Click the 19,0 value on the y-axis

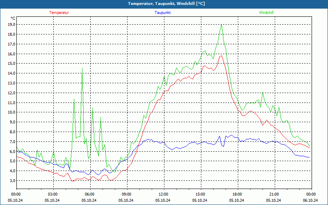(11, 24)
